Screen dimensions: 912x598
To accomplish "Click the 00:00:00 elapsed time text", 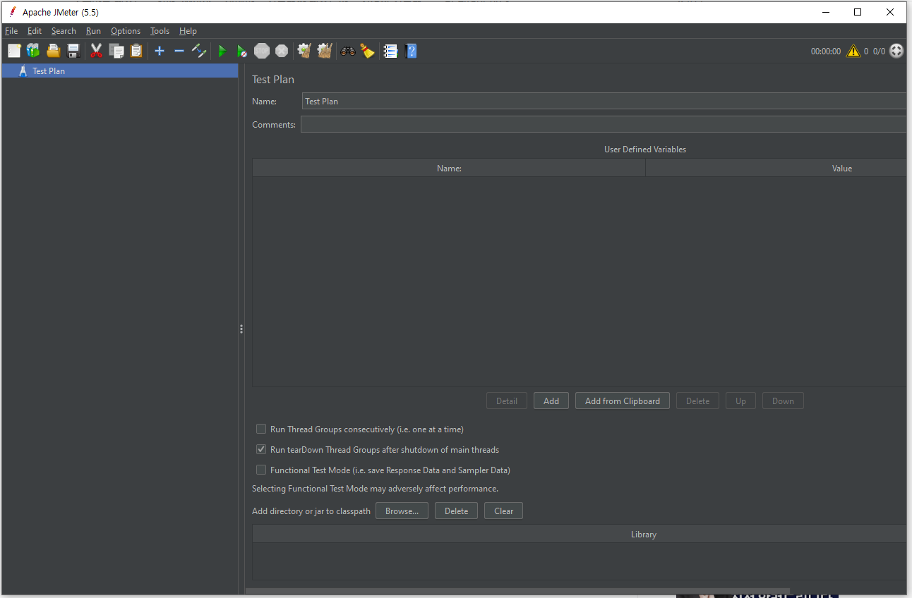I will pyautogui.click(x=826, y=51).
